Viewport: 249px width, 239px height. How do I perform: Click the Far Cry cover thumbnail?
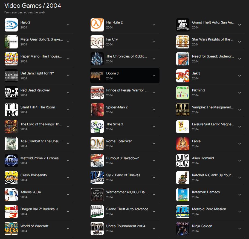click(x=97, y=42)
